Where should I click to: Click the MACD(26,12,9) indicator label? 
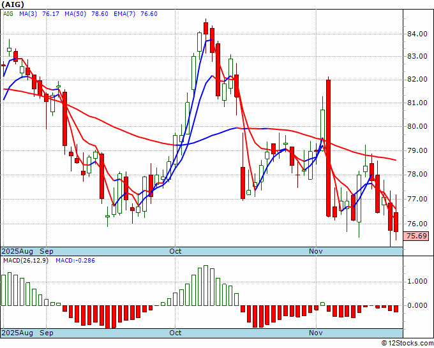pyautogui.click(x=26, y=261)
